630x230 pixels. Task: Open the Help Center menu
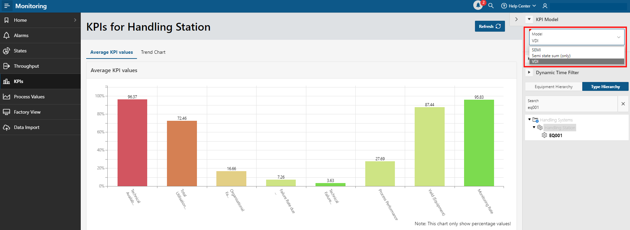point(519,6)
